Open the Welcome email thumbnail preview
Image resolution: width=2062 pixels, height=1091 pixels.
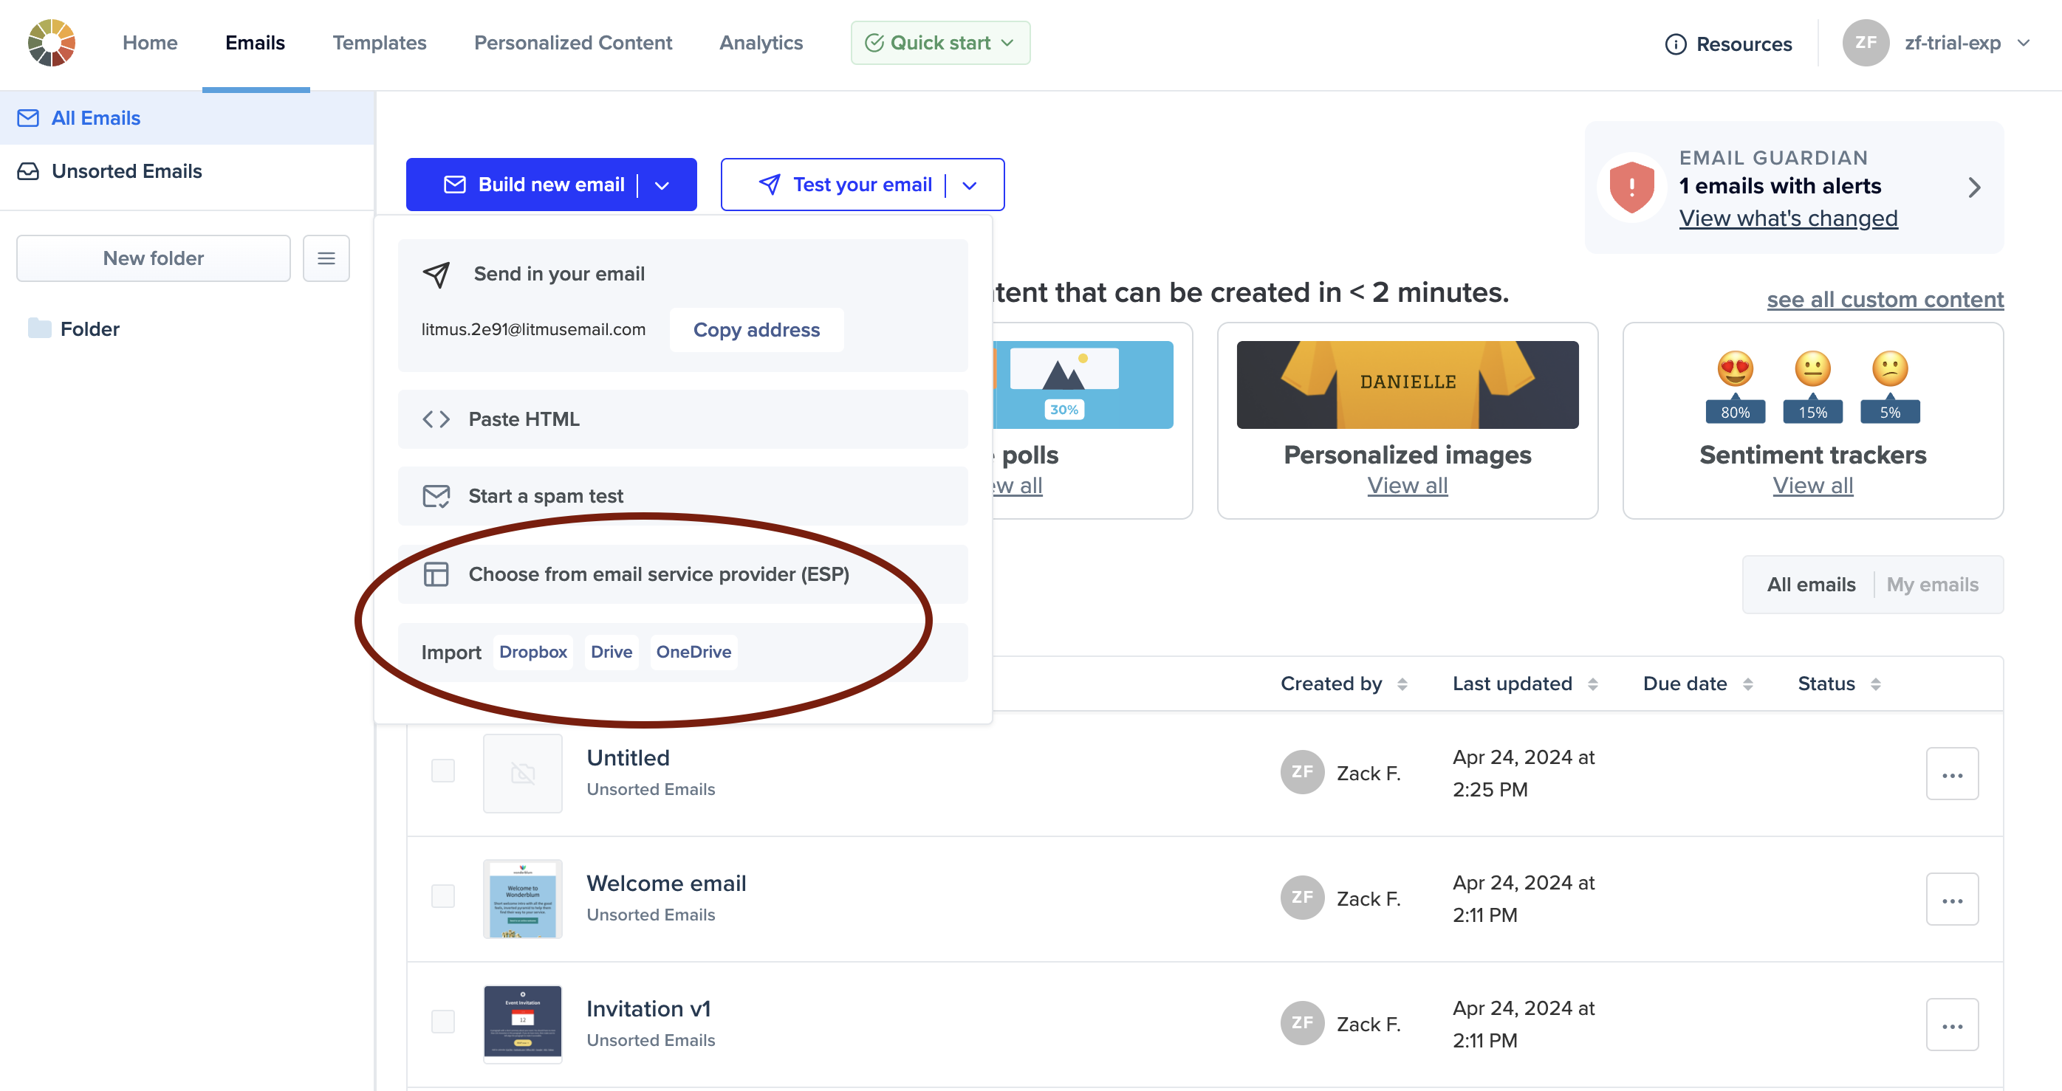pyautogui.click(x=522, y=898)
